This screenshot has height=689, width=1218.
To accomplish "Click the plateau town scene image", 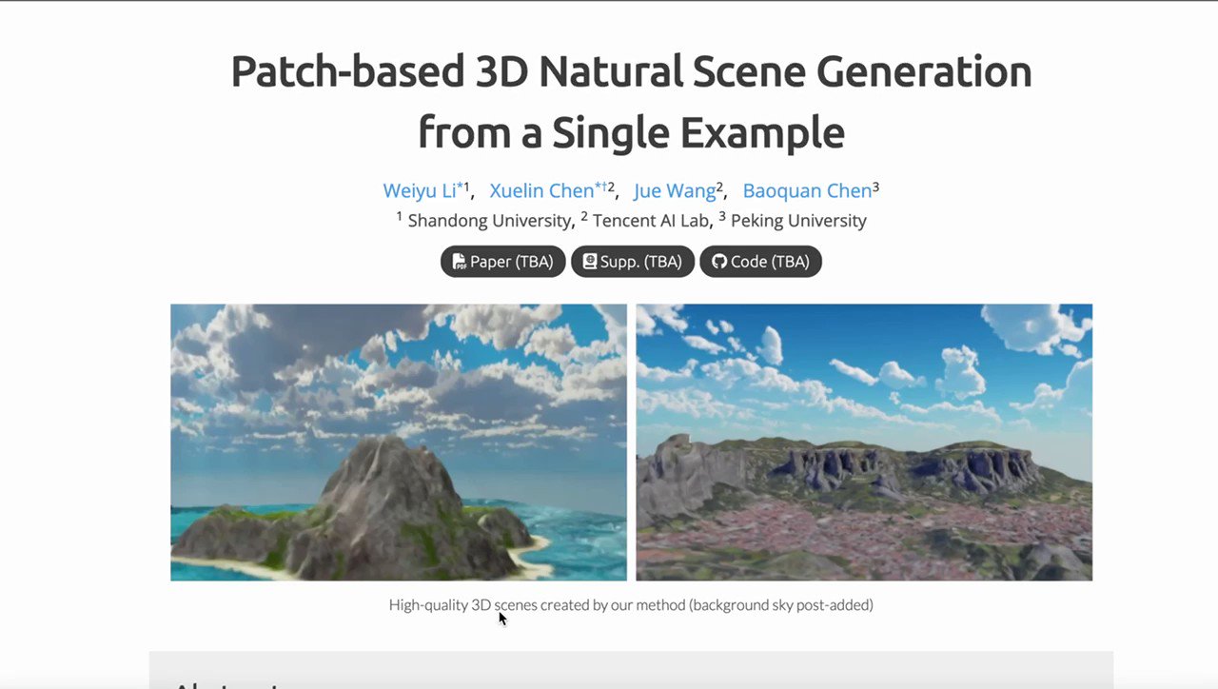I will [x=864, y=442].
